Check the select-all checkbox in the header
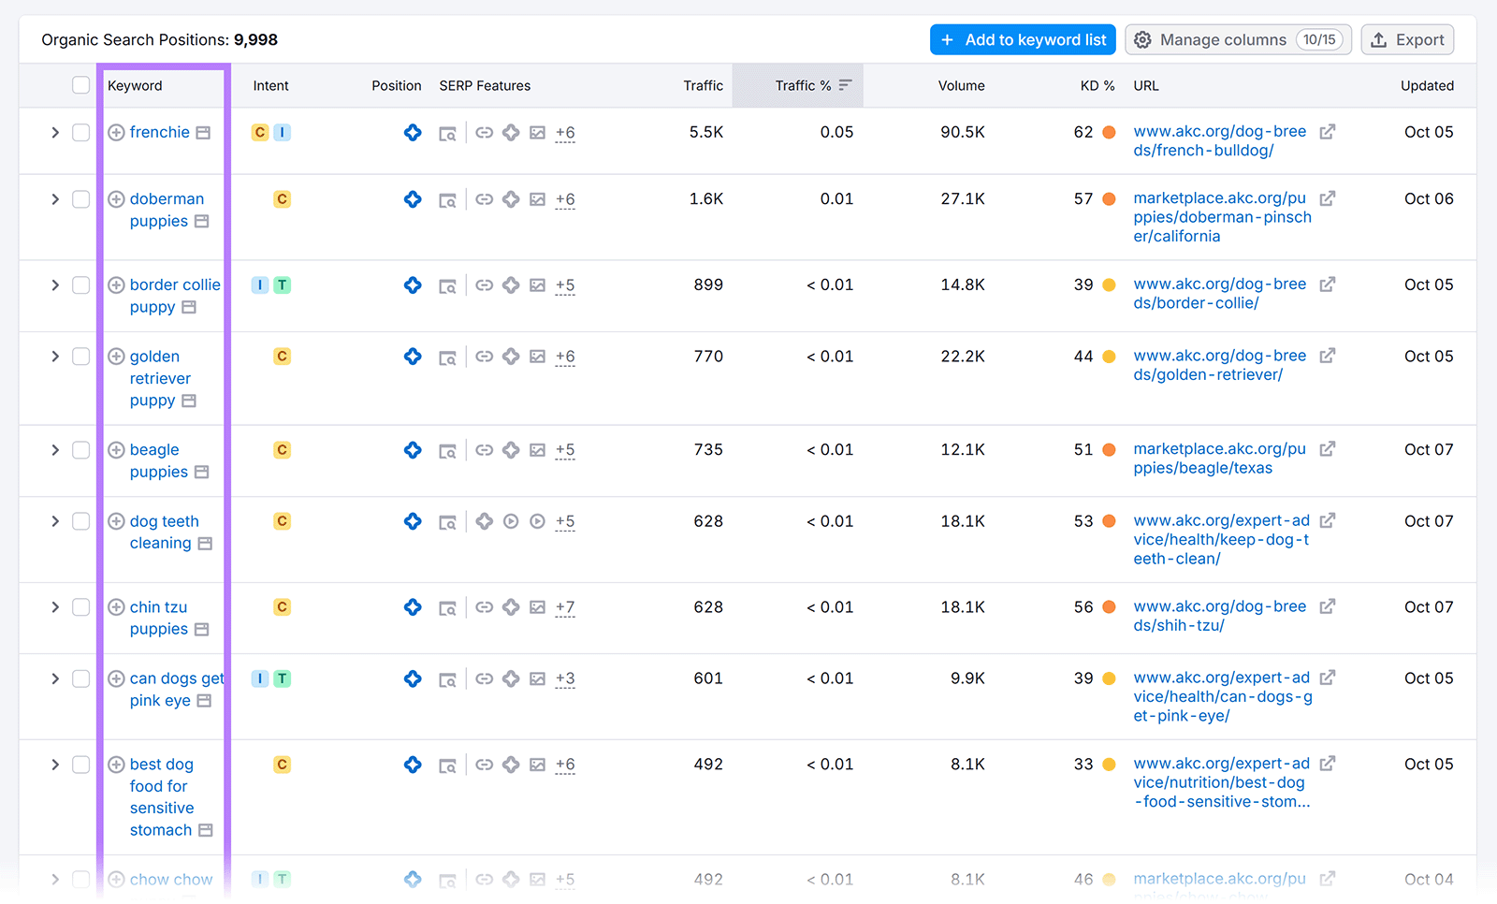The image size is (1497, 904). [x=80, y=85]
